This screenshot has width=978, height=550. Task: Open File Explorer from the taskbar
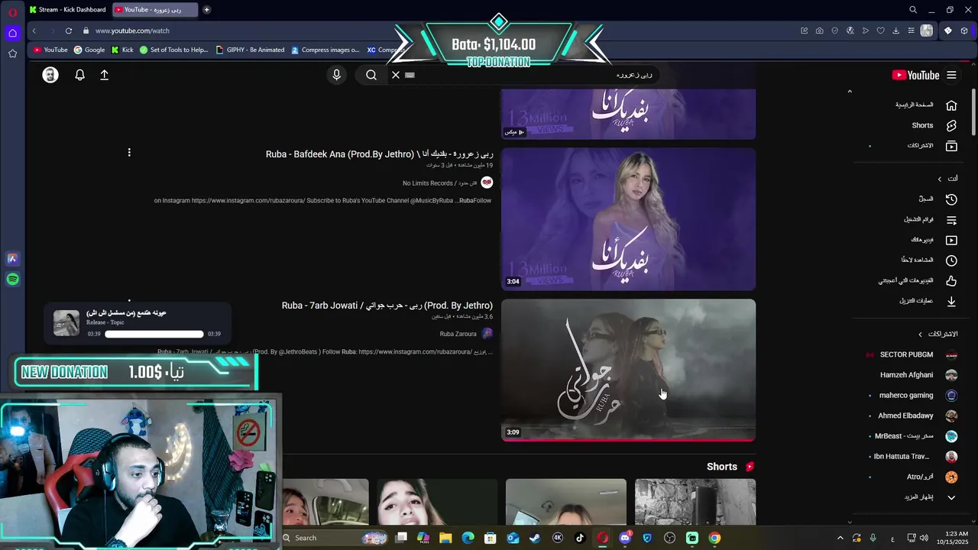pyautogui.click(x=445, y=538)
